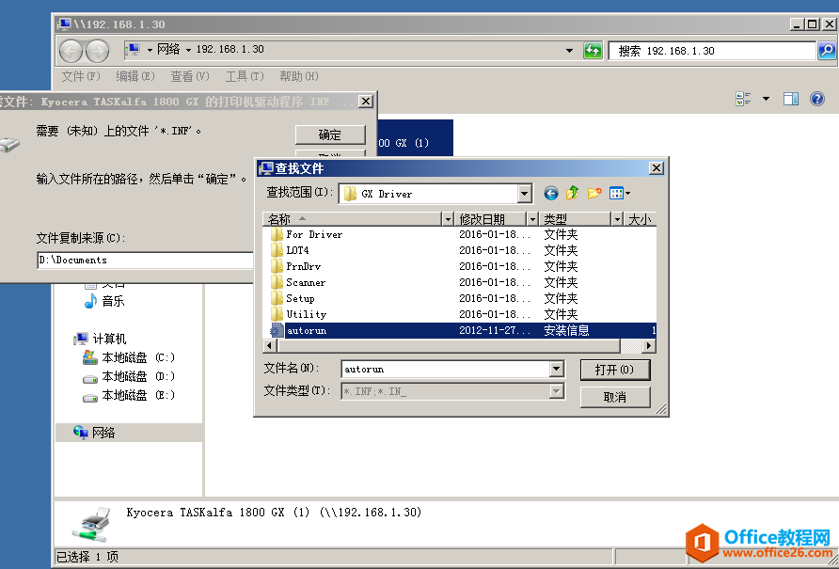Click the 打开(O) button
Viewport: 839px width, 569px height.
click(x=615, y=370)
